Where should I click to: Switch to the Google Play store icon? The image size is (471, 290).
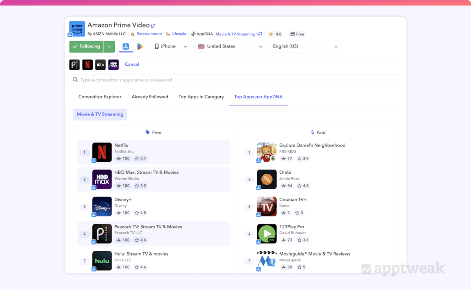pos(140,46)
